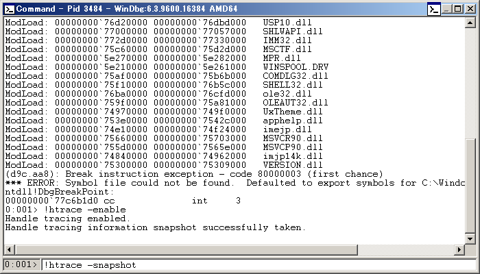Click the VERSION.dll module name
The image size is (480, 274).
293,165
